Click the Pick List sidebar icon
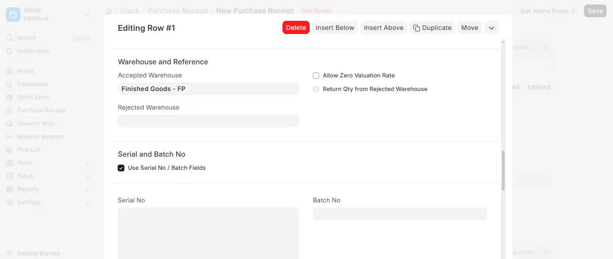Viewport: 613px width, 259px height. tap(9, 150)
